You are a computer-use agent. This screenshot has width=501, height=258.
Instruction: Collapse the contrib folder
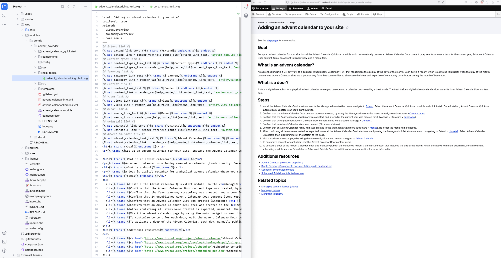26,41
